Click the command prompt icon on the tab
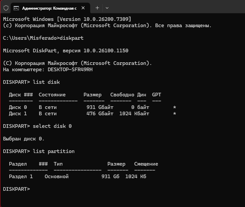 pos(16,8)
